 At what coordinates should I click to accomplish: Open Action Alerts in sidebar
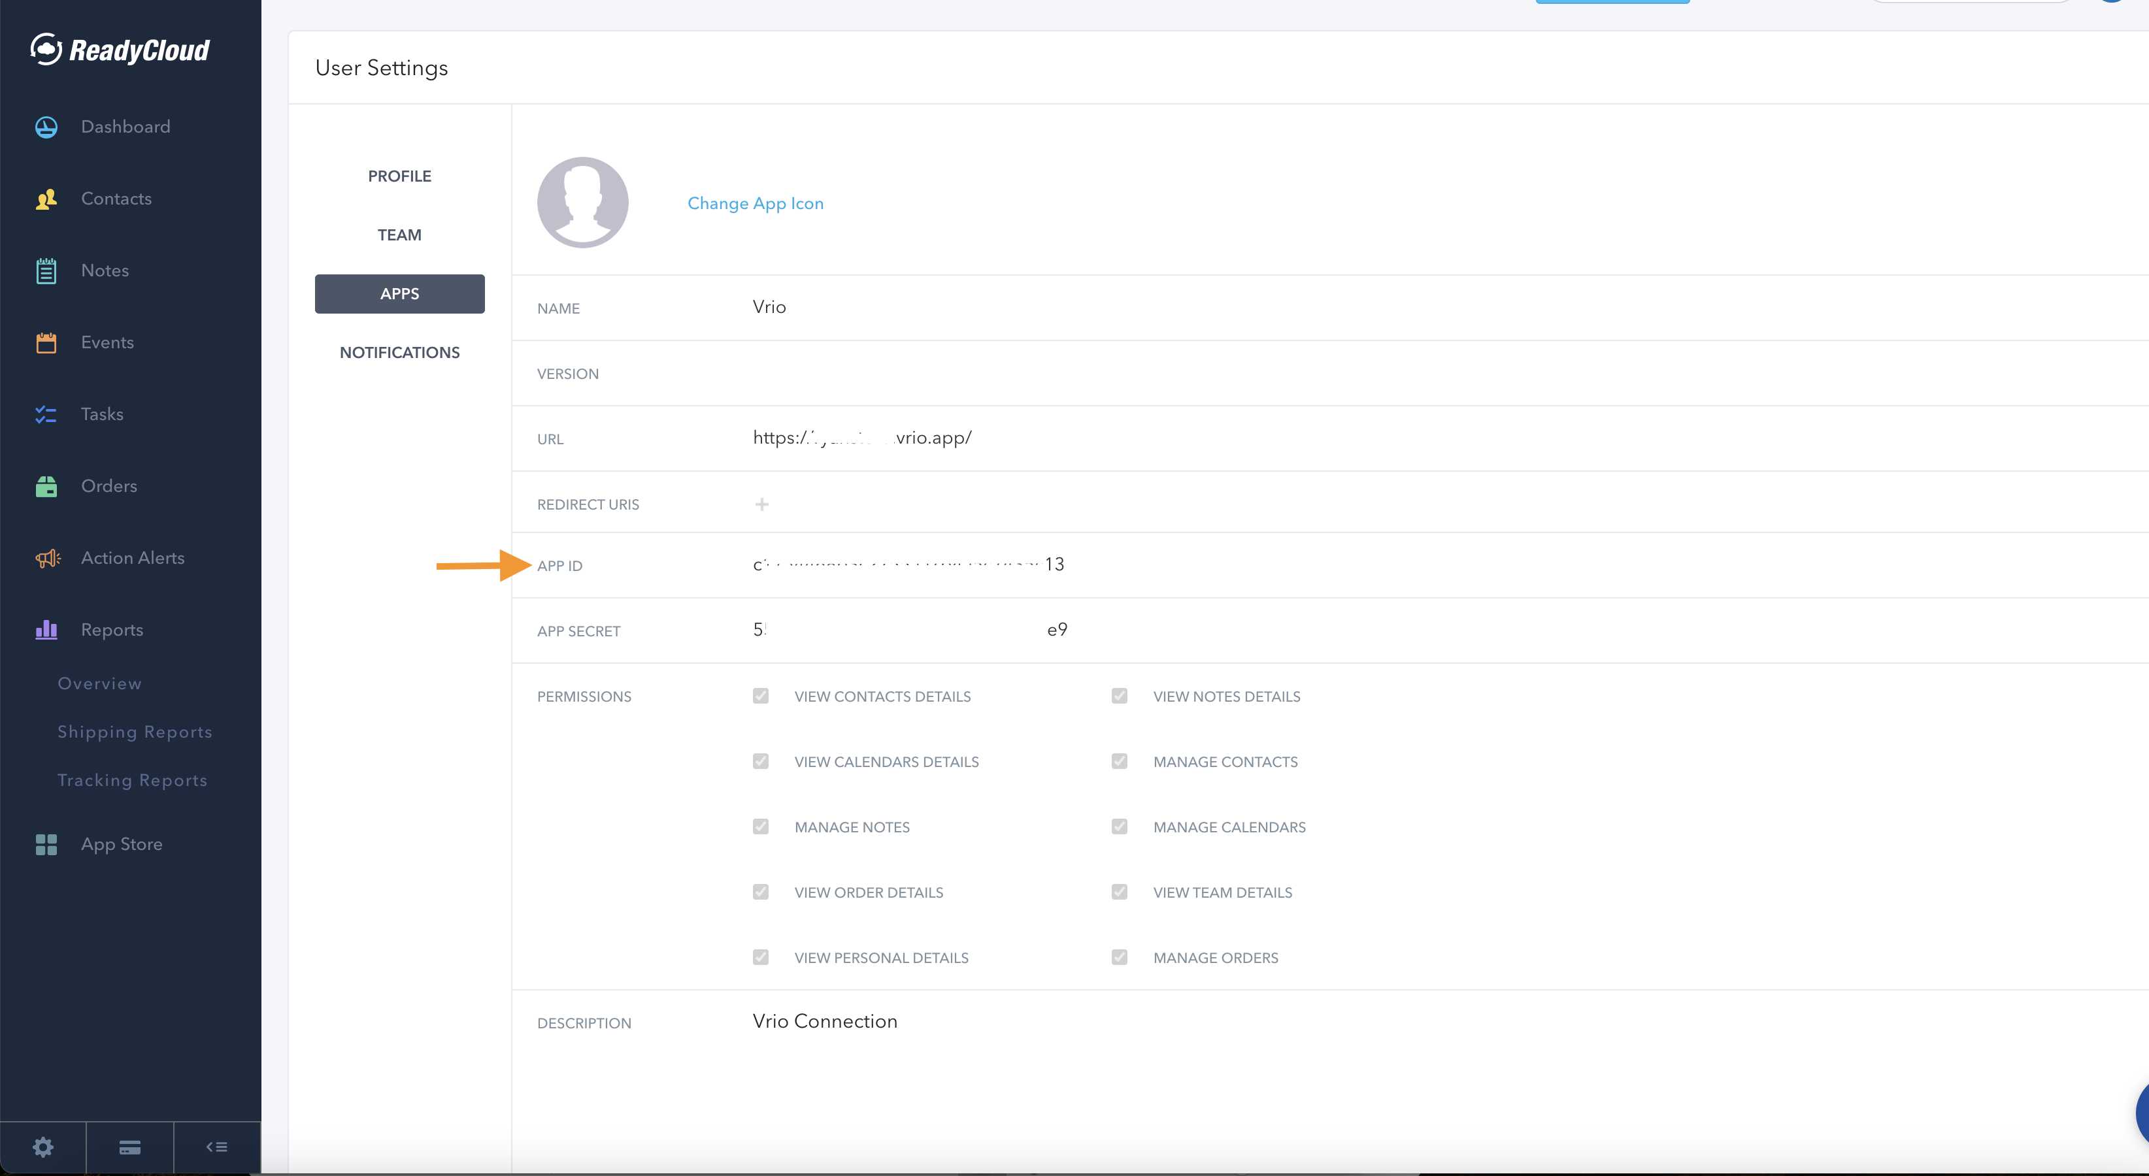(133, 558)
